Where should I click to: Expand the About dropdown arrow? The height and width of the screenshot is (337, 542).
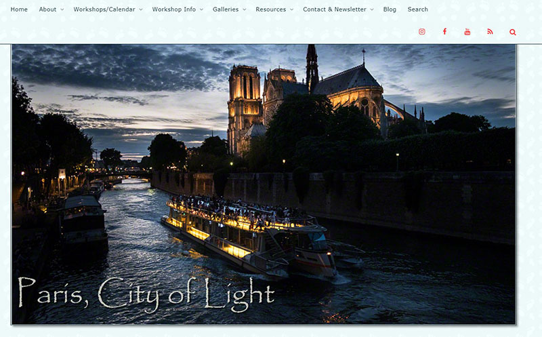[x=62, y=9]
